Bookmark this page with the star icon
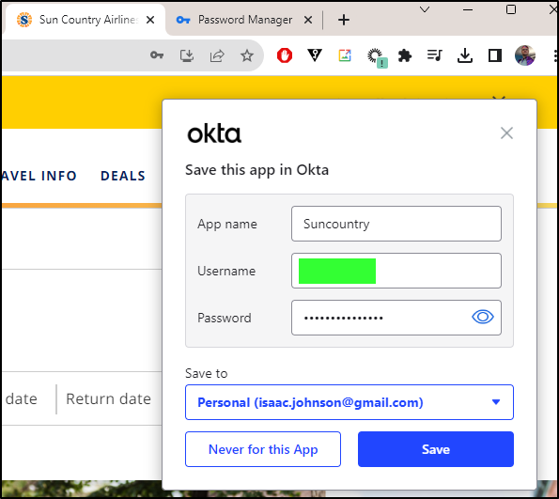This screenshot has width=559, height=499. point(247,55)
